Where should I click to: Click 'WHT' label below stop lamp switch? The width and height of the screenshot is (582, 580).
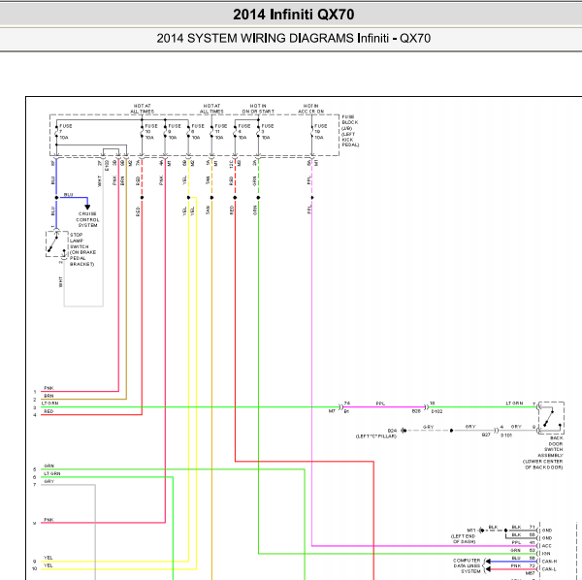click(x=60, y=282)
